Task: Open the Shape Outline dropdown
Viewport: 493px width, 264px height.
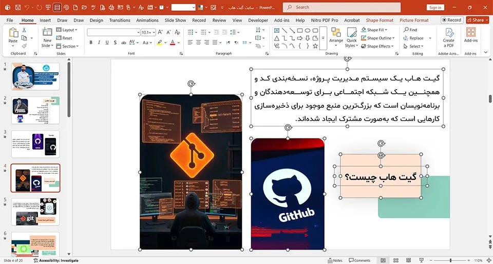Action: click(x=377, y=38)
